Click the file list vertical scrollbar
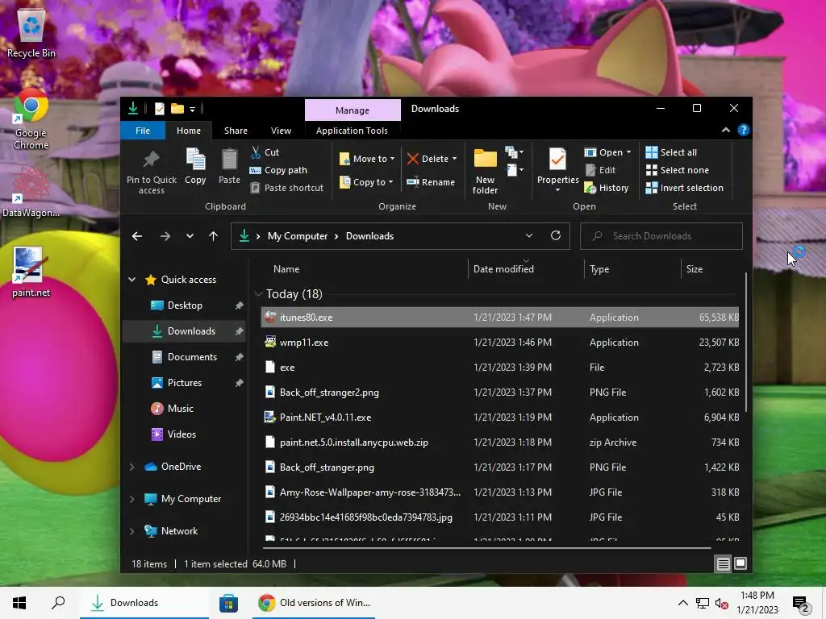826x619 pixels. 746,342
